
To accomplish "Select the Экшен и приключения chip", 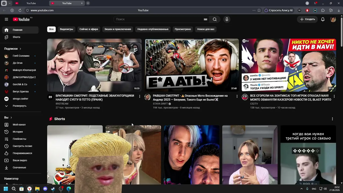I will pyautogui.click(x=118, y=29).
